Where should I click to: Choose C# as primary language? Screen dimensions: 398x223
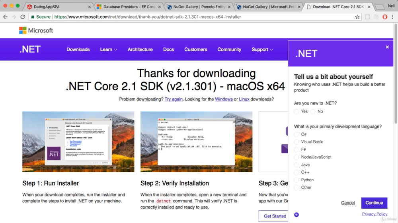(296, 134)
